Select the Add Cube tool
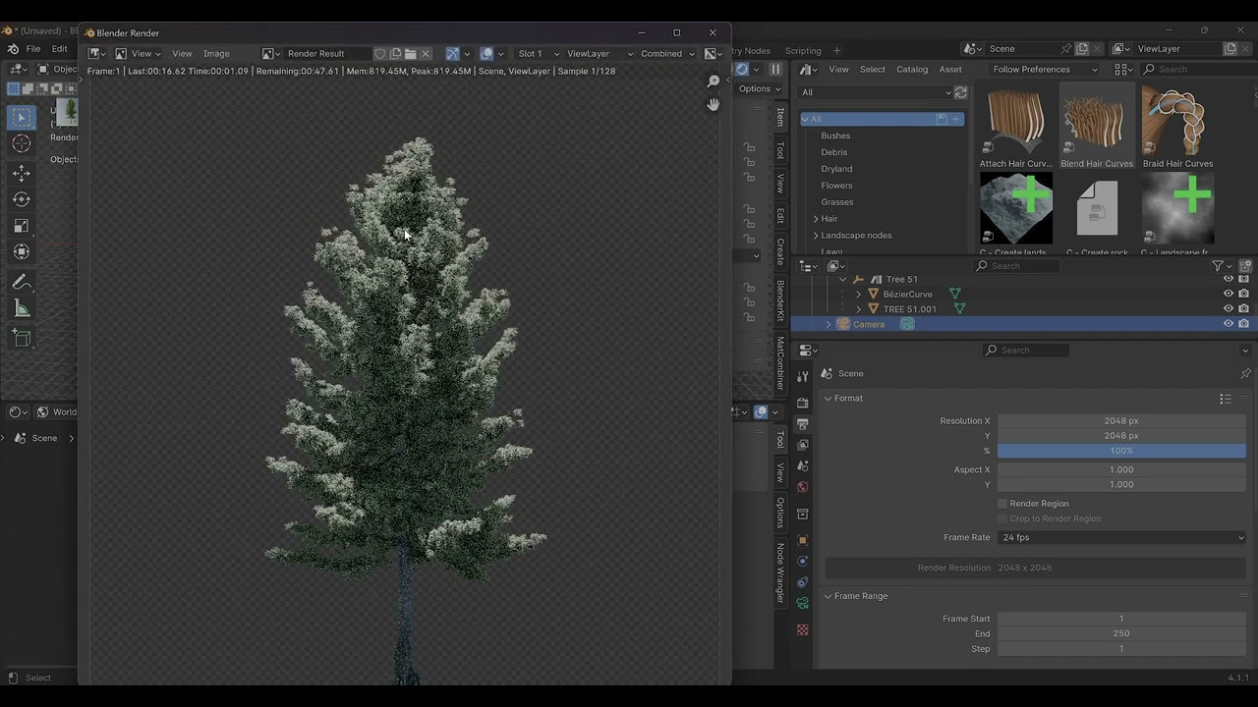Viewport: 1258px width, 707px height. click(22, 339)
